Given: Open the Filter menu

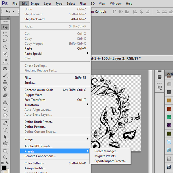Looking at the screenshot, I should (83, 4).
